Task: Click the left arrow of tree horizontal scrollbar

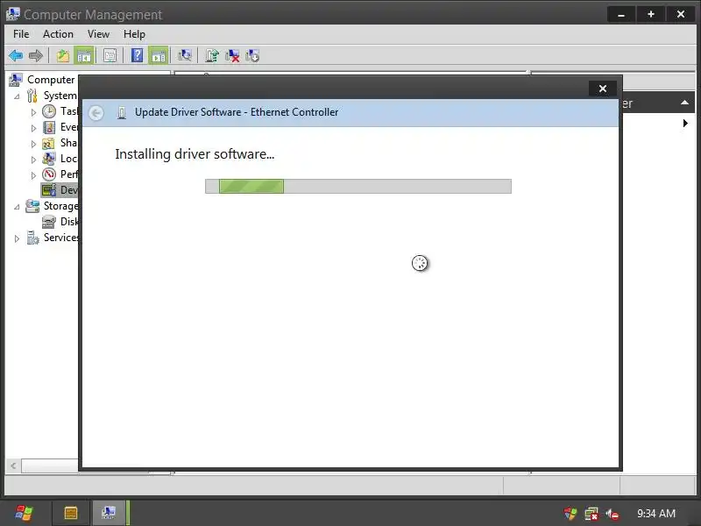Action: (13, 466)
